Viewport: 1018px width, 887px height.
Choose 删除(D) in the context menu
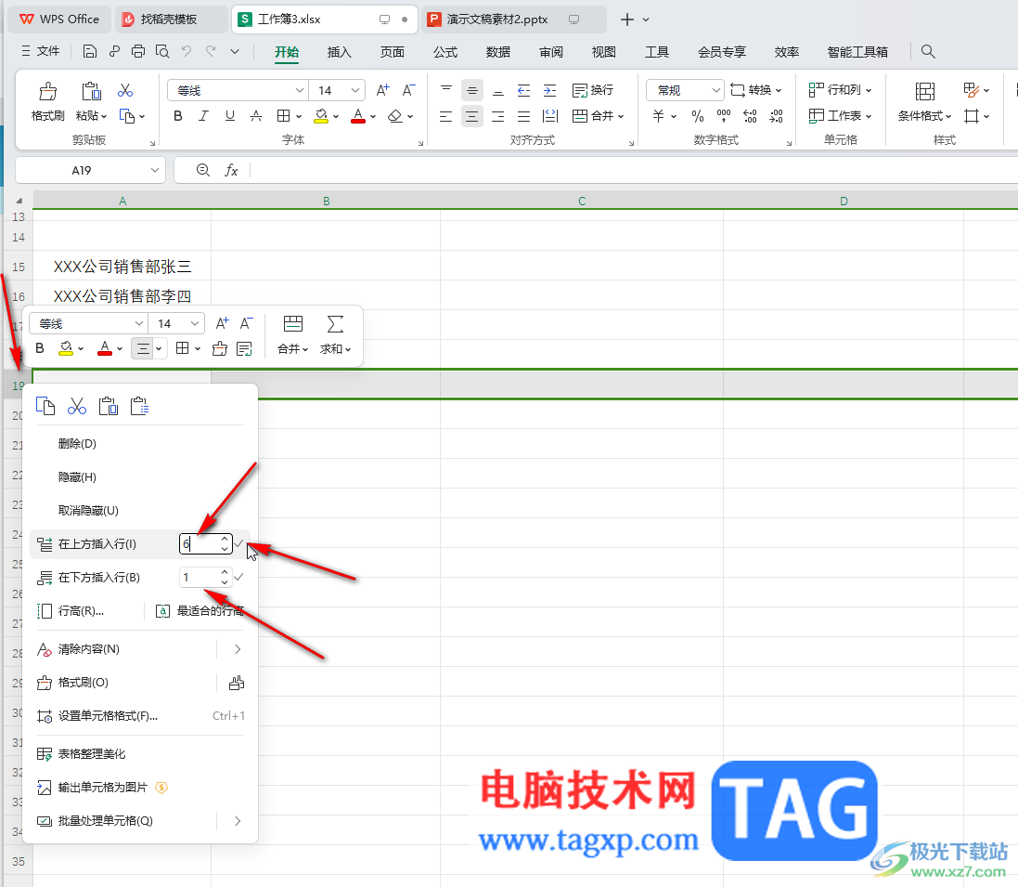(x=77, y=443)
